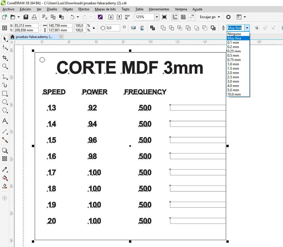
Task: Select the Smart Fill tool
Action: tap(5, 186)
